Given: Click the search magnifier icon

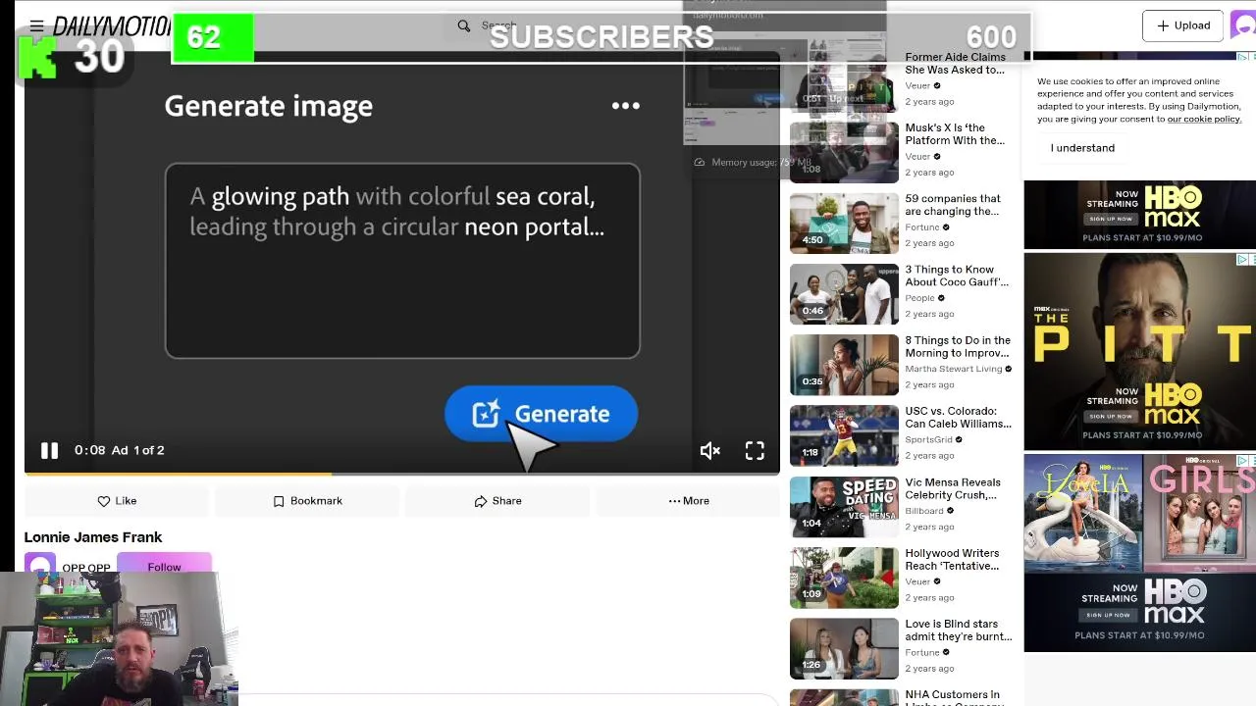Looking at the screenshot, I should [464, 25].
